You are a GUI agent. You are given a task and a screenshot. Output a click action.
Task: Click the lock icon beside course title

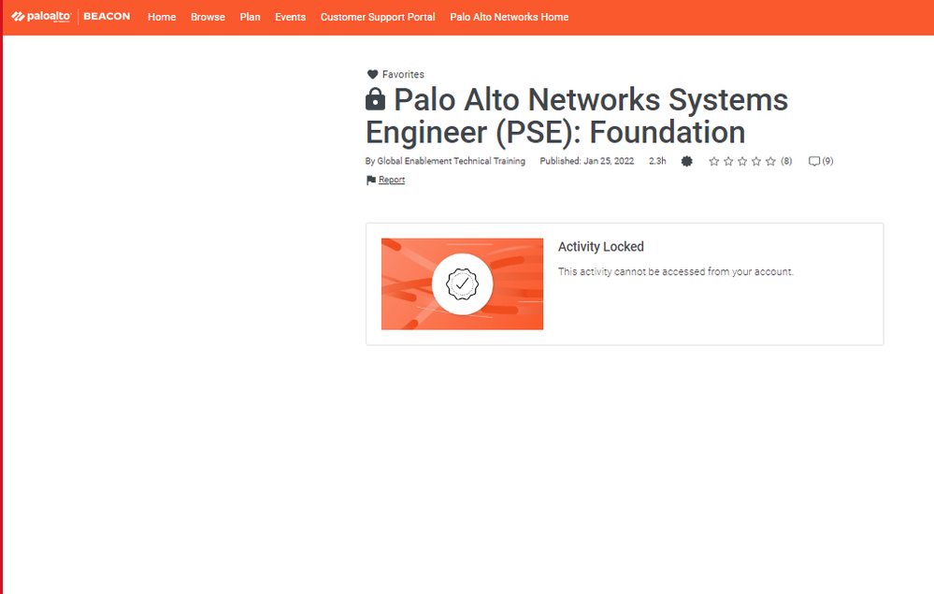tap(375, 99)
